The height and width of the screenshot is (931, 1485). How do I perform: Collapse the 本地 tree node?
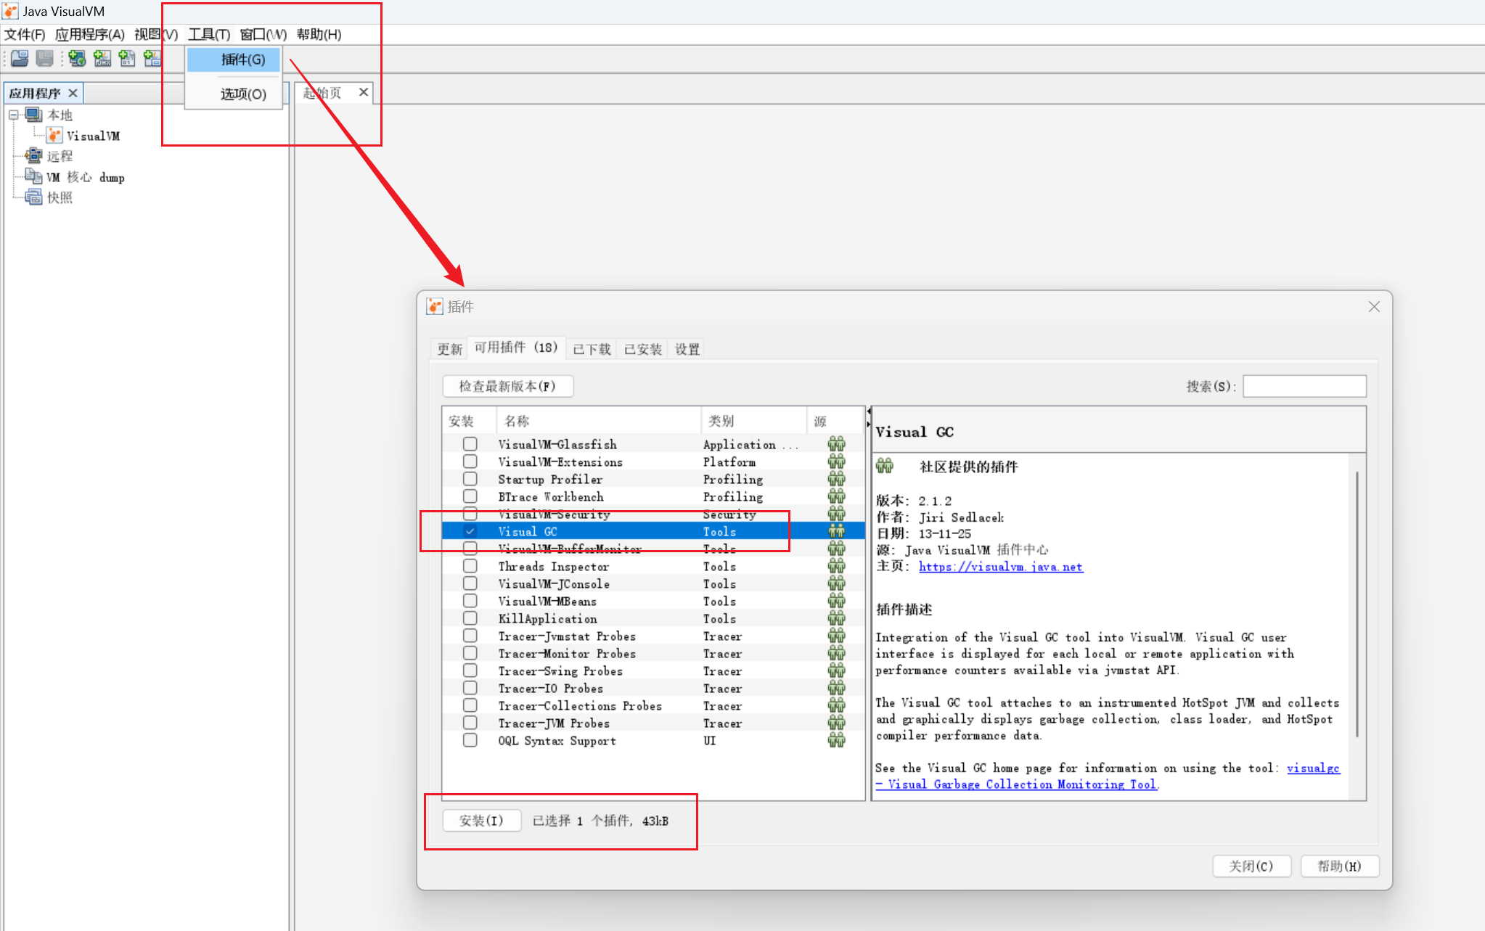pos(13,115)
